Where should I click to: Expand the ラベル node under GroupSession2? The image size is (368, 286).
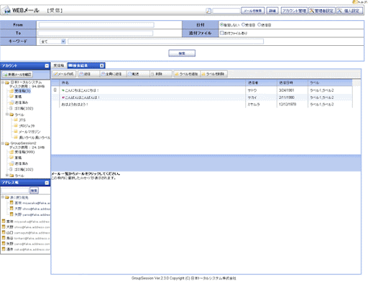[7, 176]
